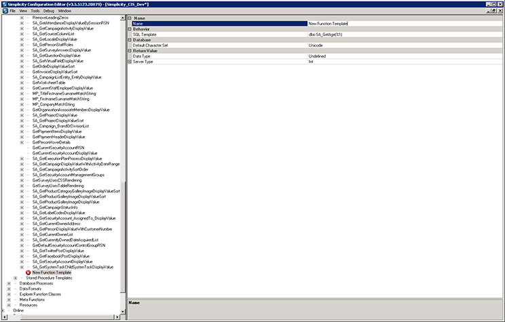Select SA_GetLocaleDisplayValue in the tree
Image resolution: width=505 pixels, height=322 pixels.
click(54, 39)
